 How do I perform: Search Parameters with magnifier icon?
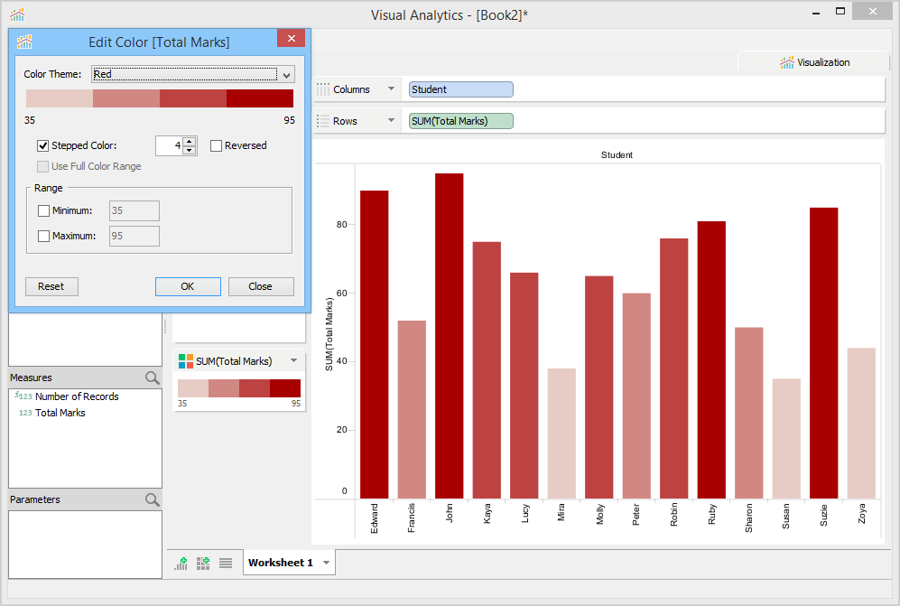click(x=152, y=499)
